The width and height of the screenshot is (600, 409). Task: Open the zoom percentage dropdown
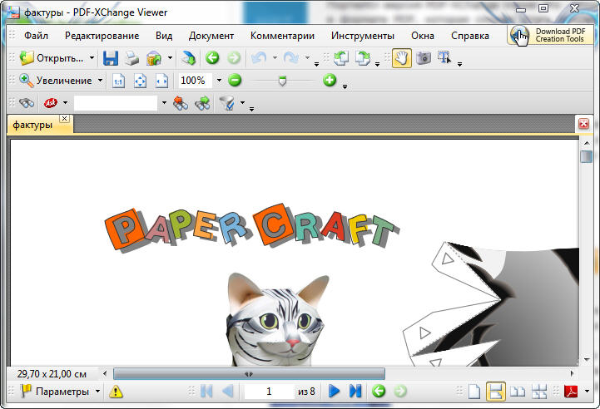point(219,81)
